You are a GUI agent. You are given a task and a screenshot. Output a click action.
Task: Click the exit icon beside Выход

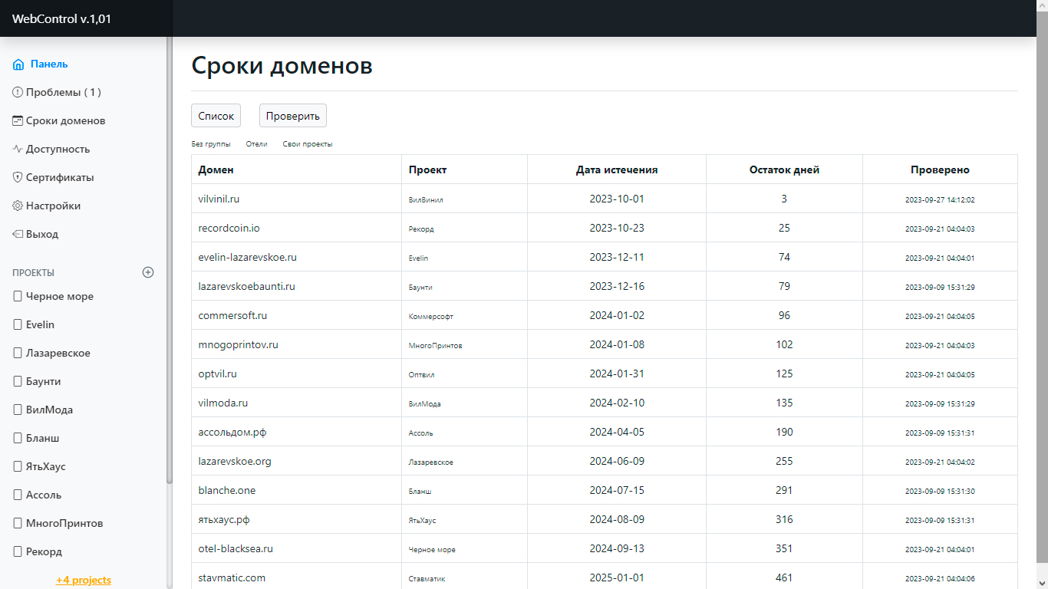tap(18, 235)
